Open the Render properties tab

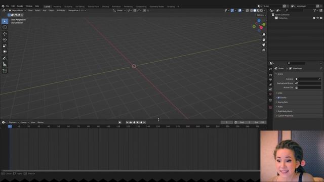[x=270, y=75]
